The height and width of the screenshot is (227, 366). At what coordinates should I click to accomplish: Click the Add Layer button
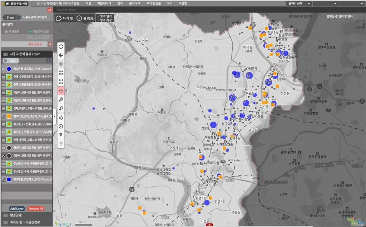(17, 208)
